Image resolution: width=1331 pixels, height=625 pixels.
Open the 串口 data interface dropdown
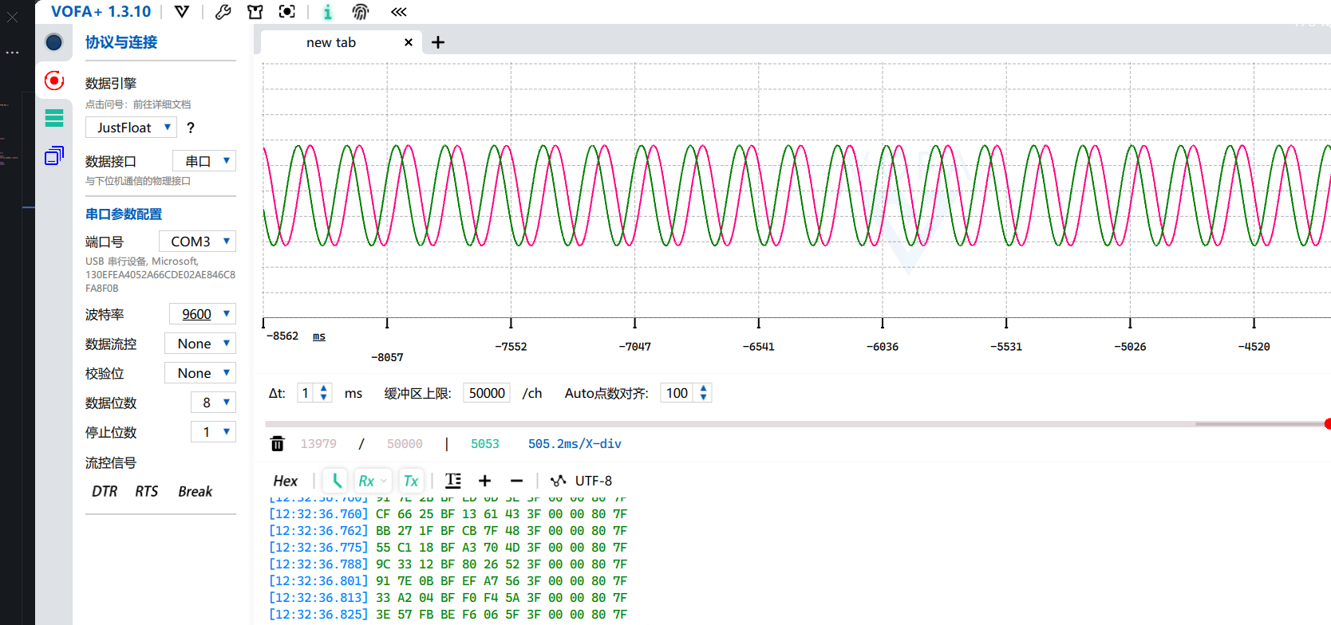pyautogui.click(x=204, y=161)
